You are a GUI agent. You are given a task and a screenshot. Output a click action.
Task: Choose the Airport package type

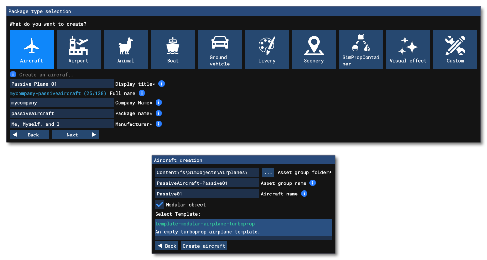[x=79, y=50]
